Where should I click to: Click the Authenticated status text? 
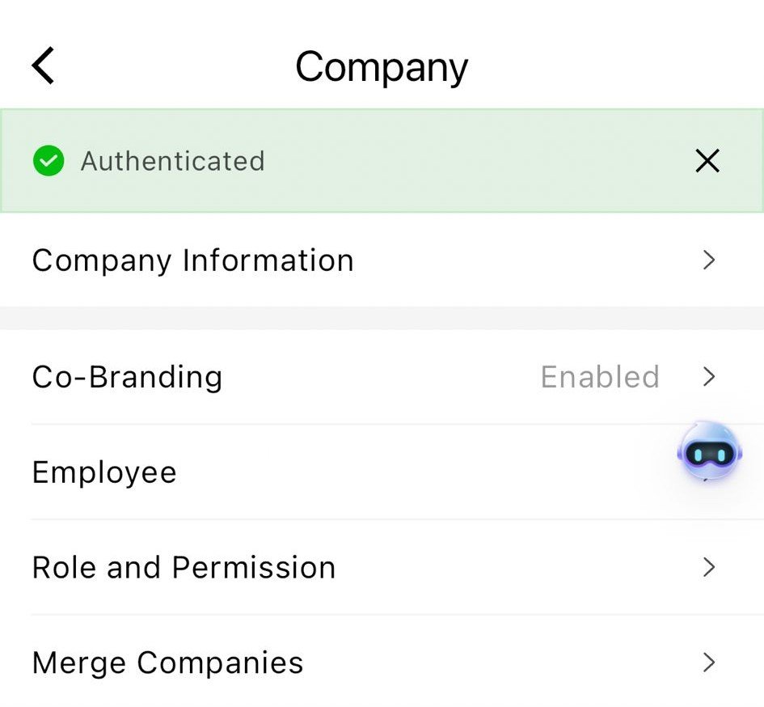[172, 161]
